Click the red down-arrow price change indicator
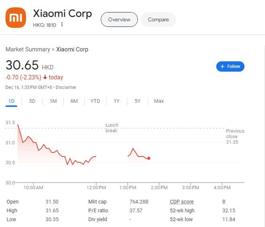This screenshot has height=227, width=265. (45, 77)
